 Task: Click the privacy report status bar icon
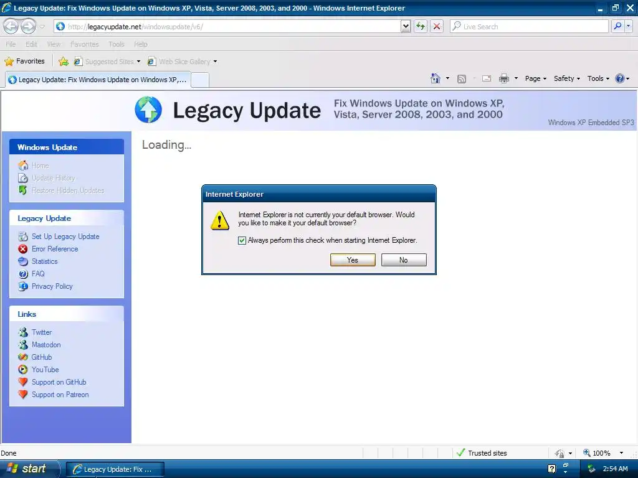560,453
